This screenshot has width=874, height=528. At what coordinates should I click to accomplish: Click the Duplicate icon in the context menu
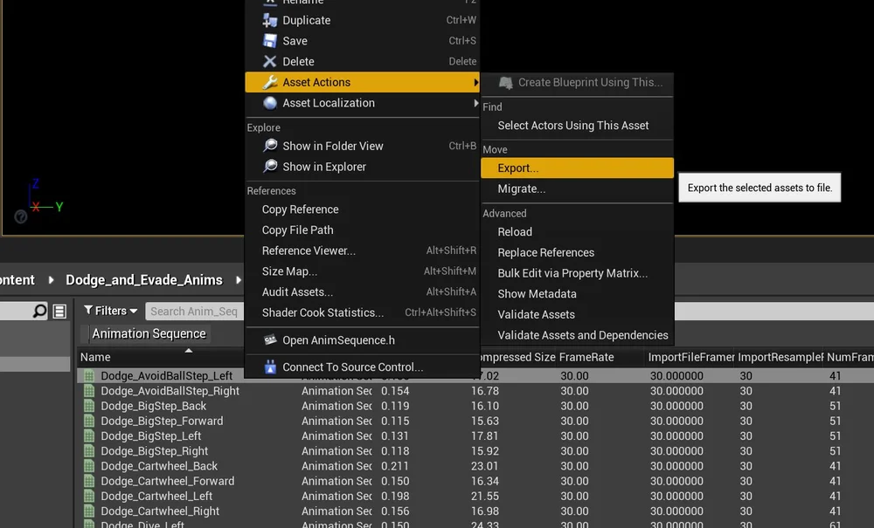(270, 20)
